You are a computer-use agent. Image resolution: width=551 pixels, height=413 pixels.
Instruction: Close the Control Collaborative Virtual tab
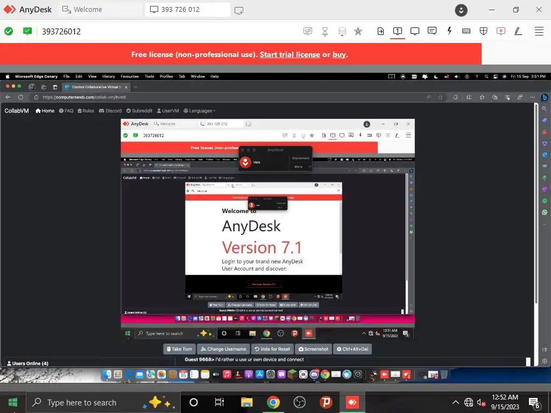tap(126, 87)
